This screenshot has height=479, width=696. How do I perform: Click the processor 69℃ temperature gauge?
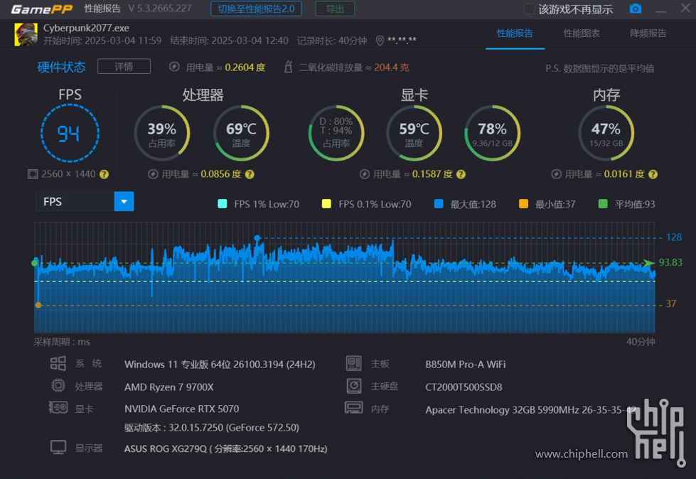(241, 133)
